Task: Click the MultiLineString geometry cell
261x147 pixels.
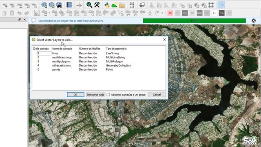Action: tap(115, 57)
